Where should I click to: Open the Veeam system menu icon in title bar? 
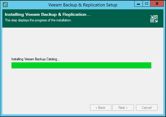point(5,5)
